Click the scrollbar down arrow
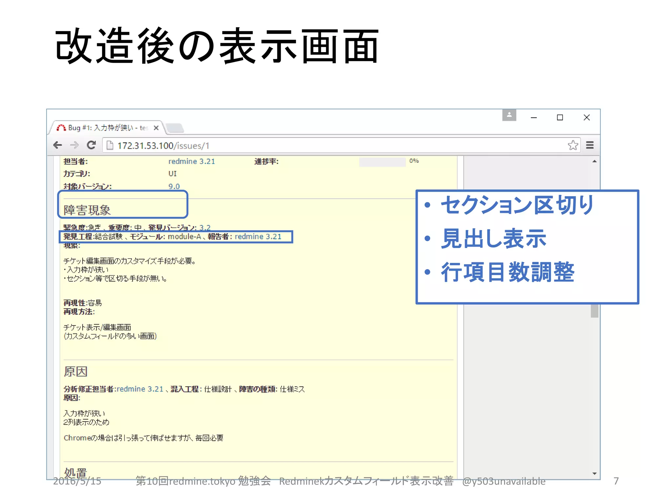The height and width of the screenshot is (504, 672). [594, 473]
